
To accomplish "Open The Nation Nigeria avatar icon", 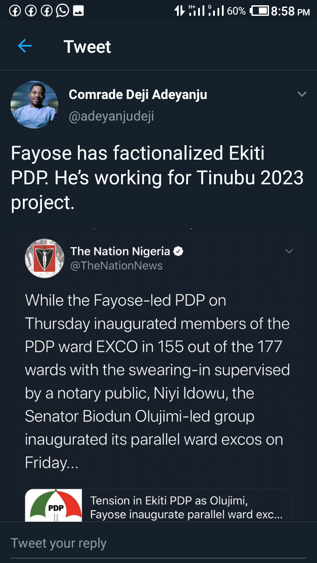I will click(x=44, y=258).
